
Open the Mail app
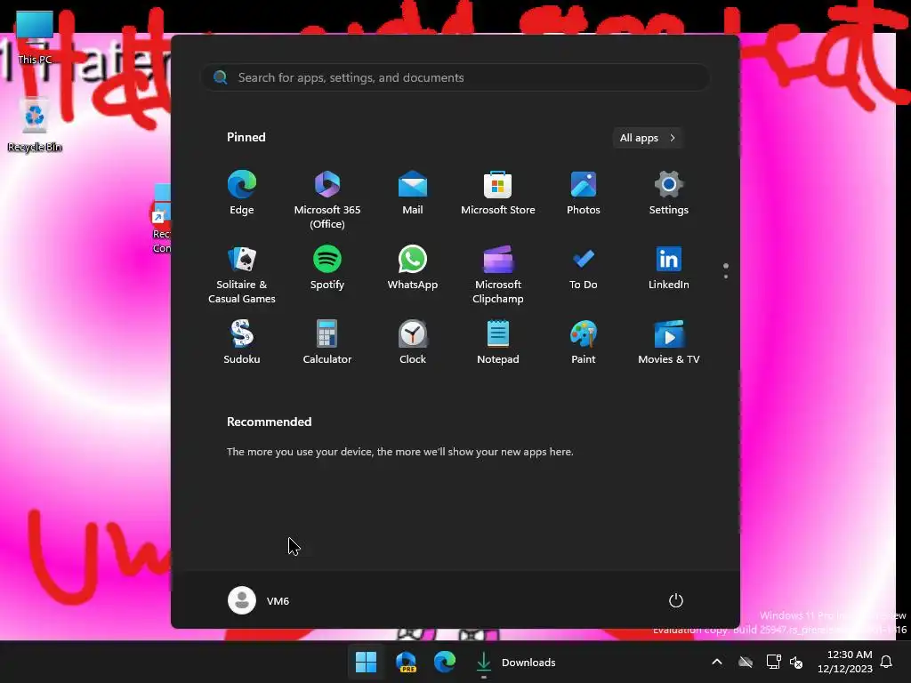tap(413, 193)
